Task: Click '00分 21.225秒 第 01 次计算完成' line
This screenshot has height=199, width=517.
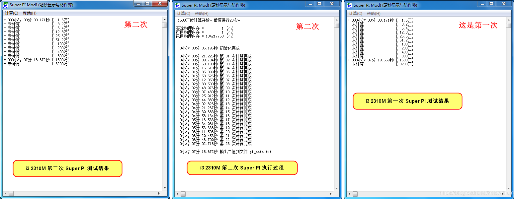Action: pos(215,56)
